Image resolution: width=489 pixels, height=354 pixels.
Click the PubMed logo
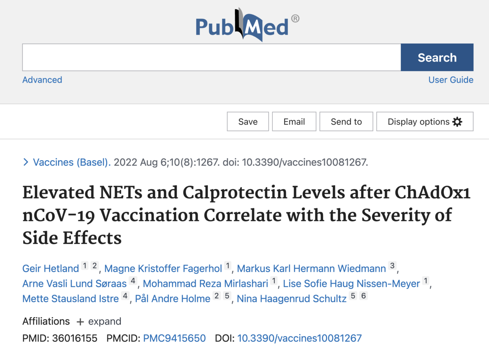coord(244,24)
